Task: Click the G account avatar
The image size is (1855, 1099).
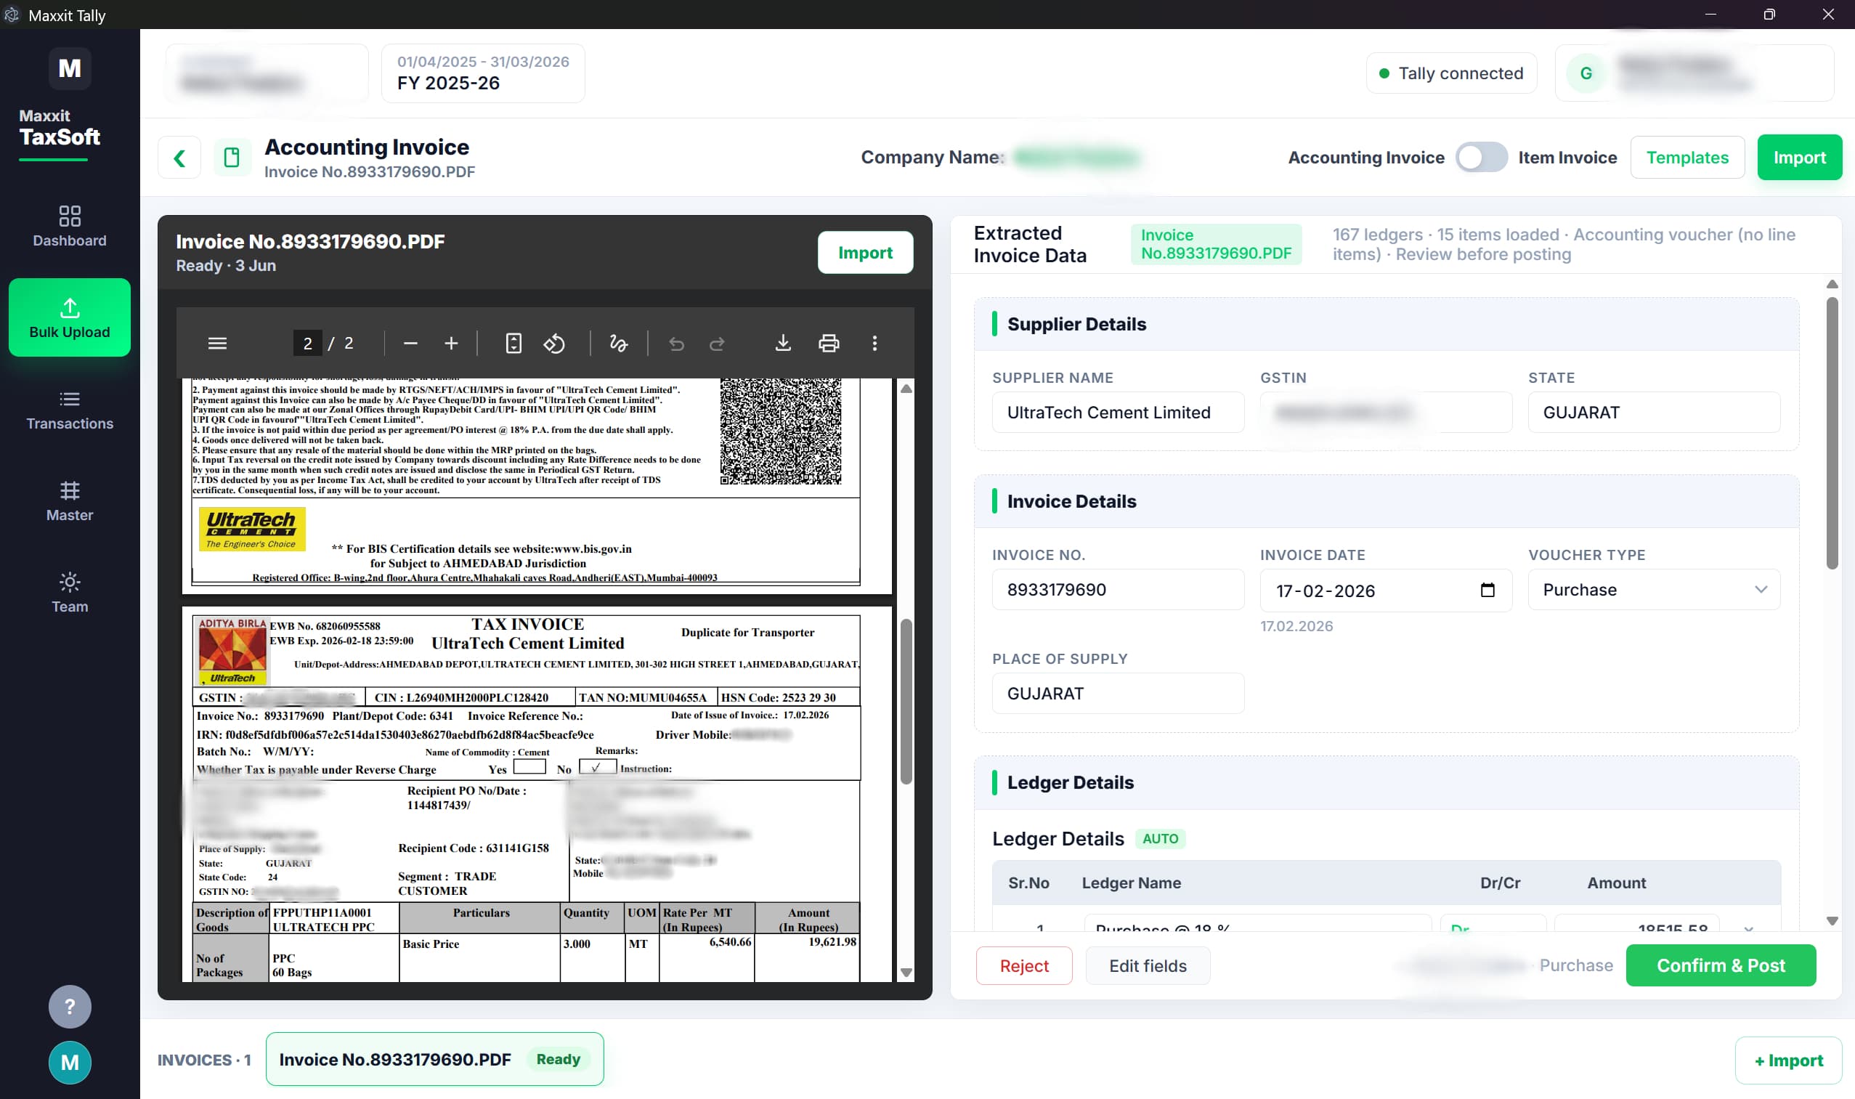Action: click(1586, 73)
